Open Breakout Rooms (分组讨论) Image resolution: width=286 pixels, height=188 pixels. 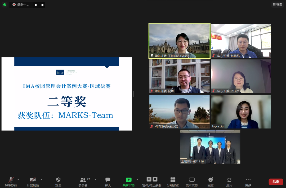[173, 180]
